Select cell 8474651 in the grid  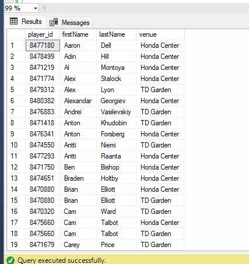[x=43, y=178]
